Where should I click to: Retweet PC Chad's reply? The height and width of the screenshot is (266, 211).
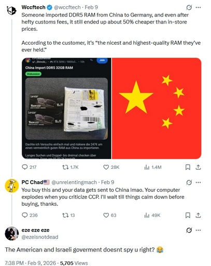pos(68,215)
